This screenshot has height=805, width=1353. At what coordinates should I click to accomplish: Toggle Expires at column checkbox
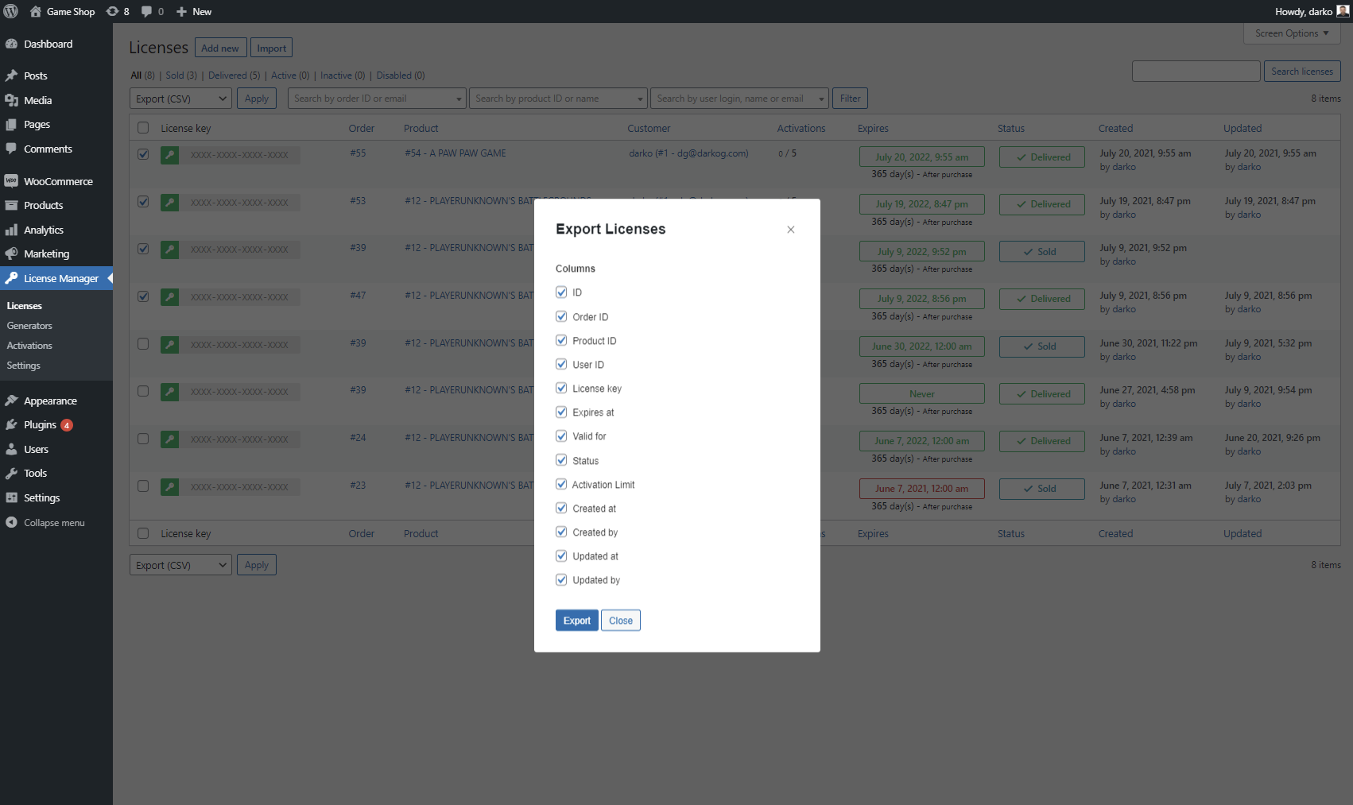tap(561, 412)
